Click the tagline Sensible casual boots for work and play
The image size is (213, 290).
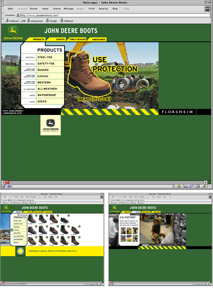53,251
